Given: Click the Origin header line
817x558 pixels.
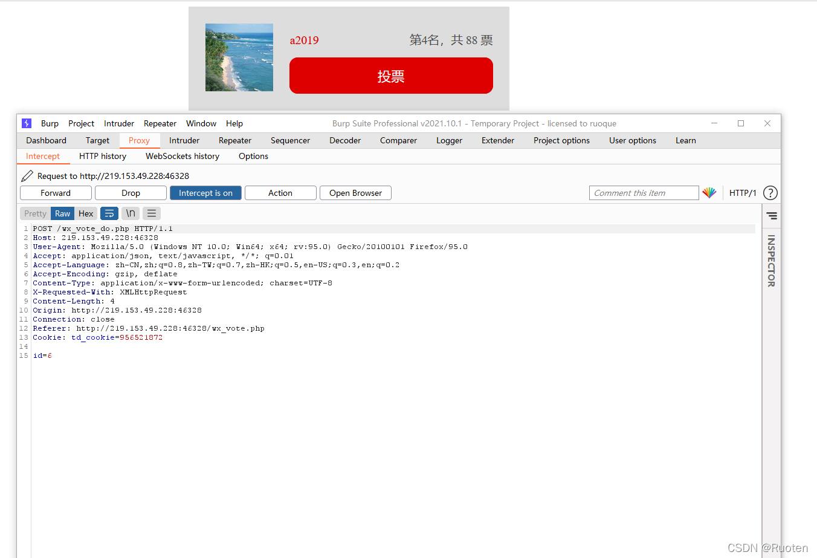Looking at the screenshot, I should tap(117, 310).
